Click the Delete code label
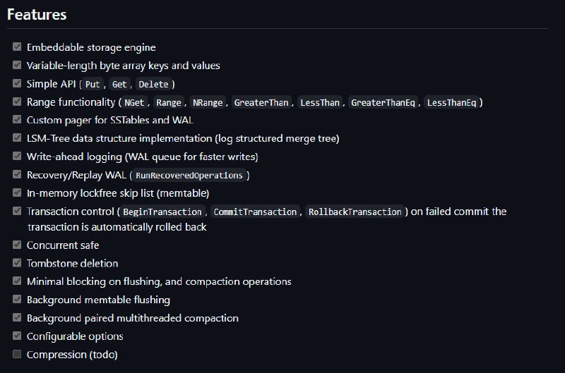 point(153,85)
